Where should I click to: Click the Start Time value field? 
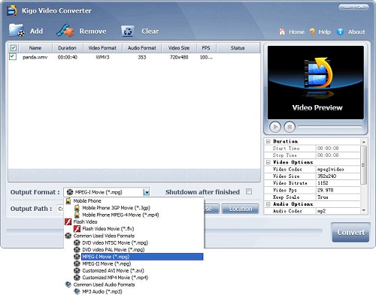(x=338, y=149)
